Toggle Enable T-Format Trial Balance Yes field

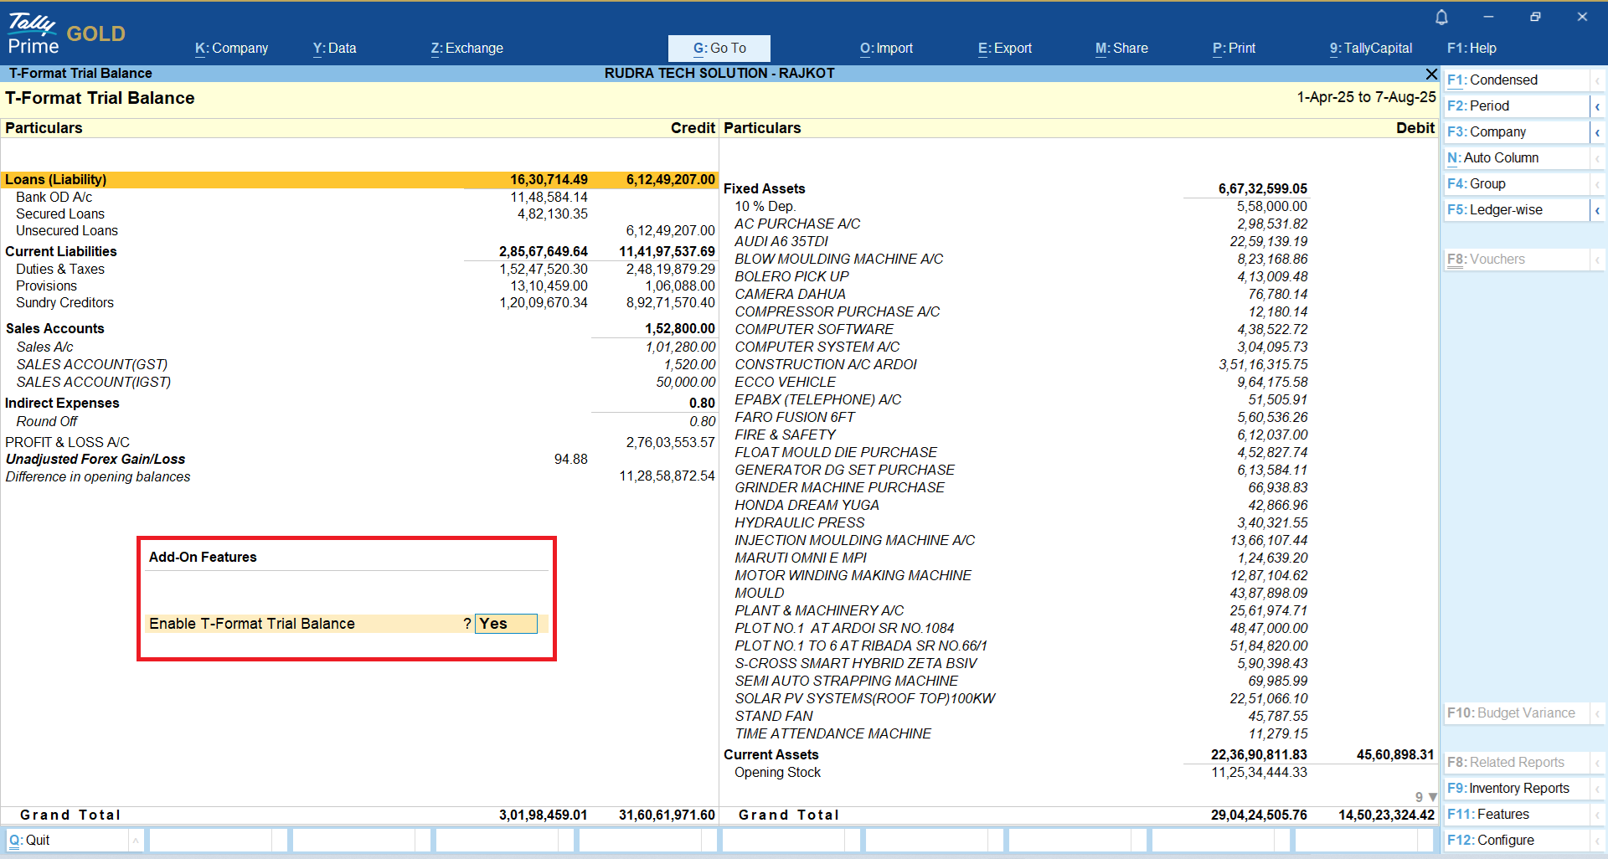[506, 624]
